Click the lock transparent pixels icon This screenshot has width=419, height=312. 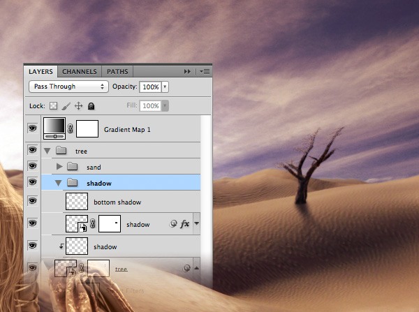[52, 106]
